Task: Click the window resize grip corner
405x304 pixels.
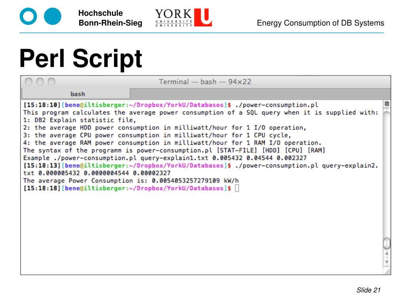Action: click(x=388, y=272)
